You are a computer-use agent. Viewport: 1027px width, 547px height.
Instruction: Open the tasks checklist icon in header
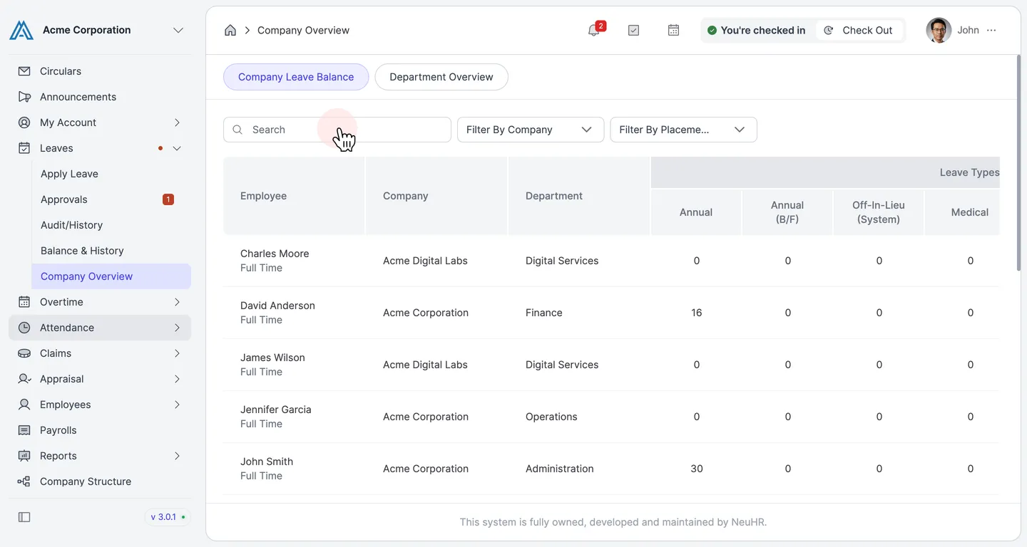pyautogui.click(x=633, y=30)
